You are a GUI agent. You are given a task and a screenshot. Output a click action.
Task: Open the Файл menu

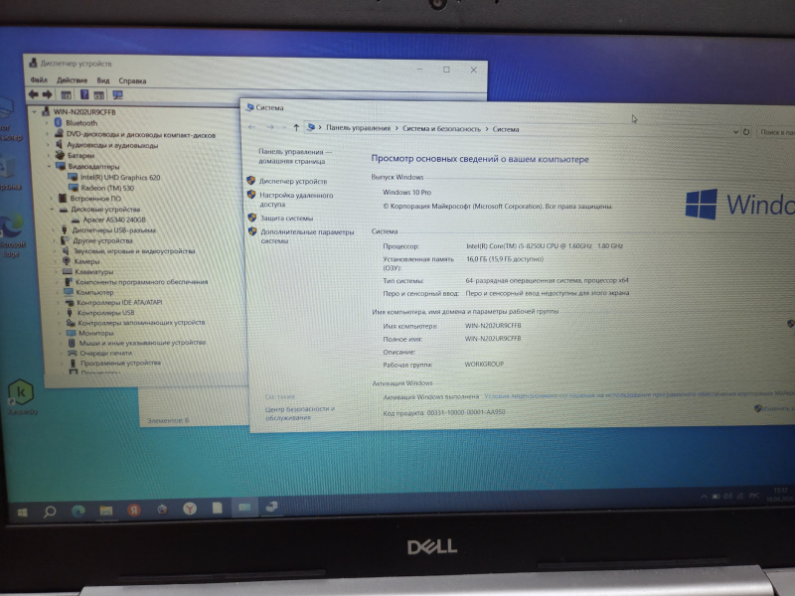(39, 80)
